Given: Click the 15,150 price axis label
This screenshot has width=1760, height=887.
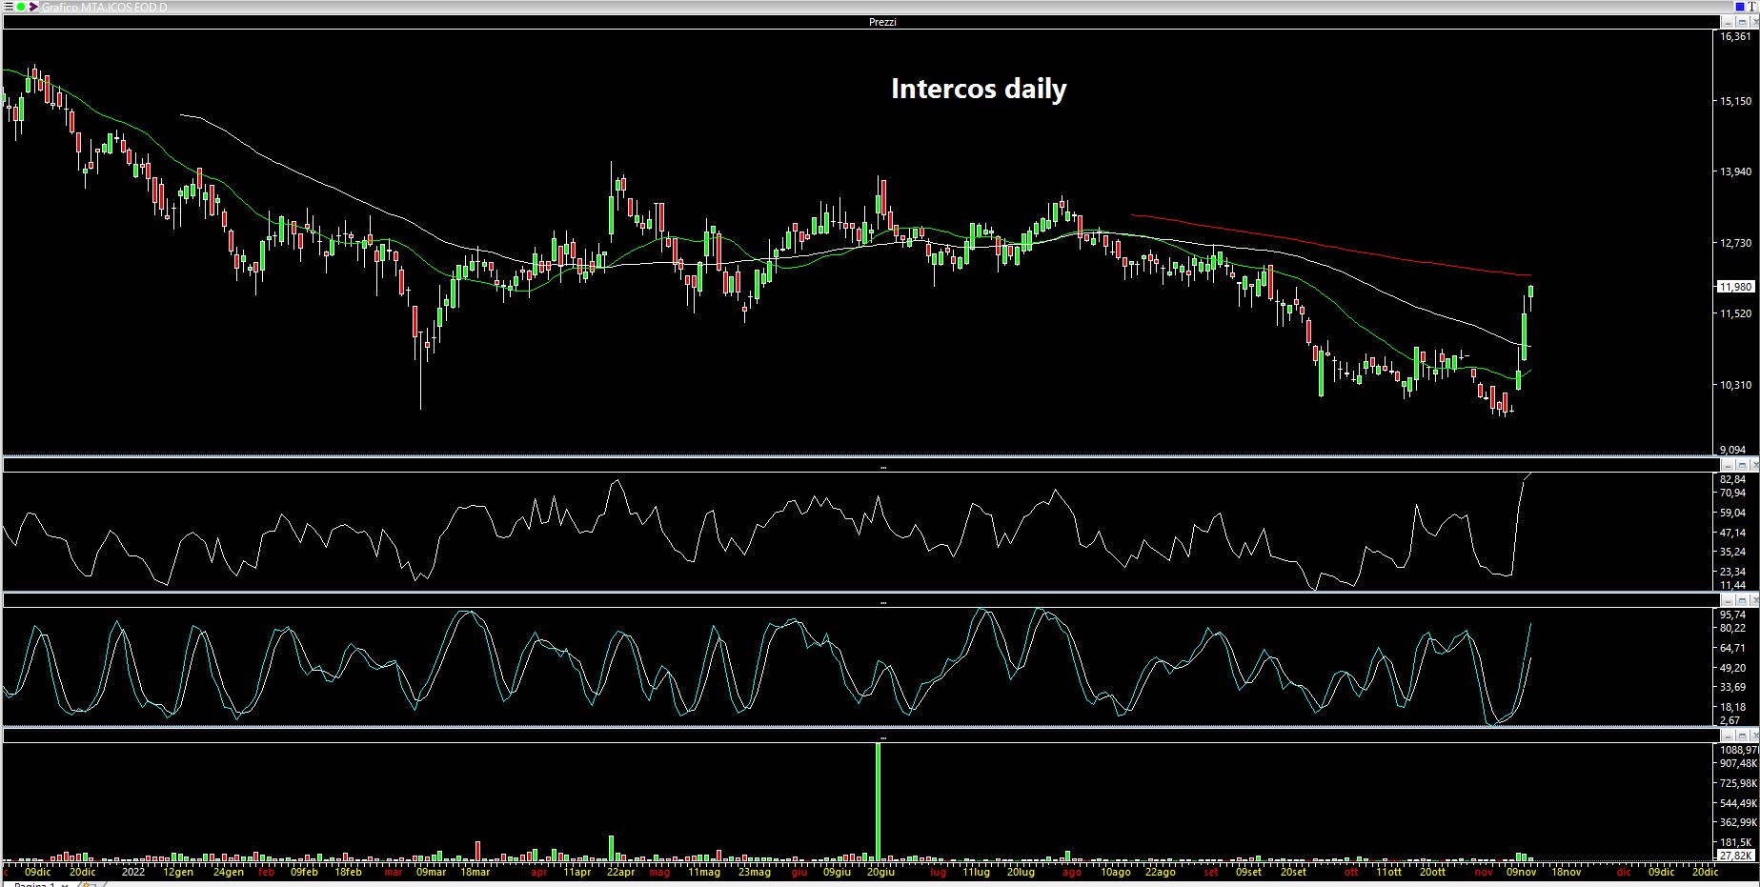Looking at the screenshot, I should (1736, 101).
